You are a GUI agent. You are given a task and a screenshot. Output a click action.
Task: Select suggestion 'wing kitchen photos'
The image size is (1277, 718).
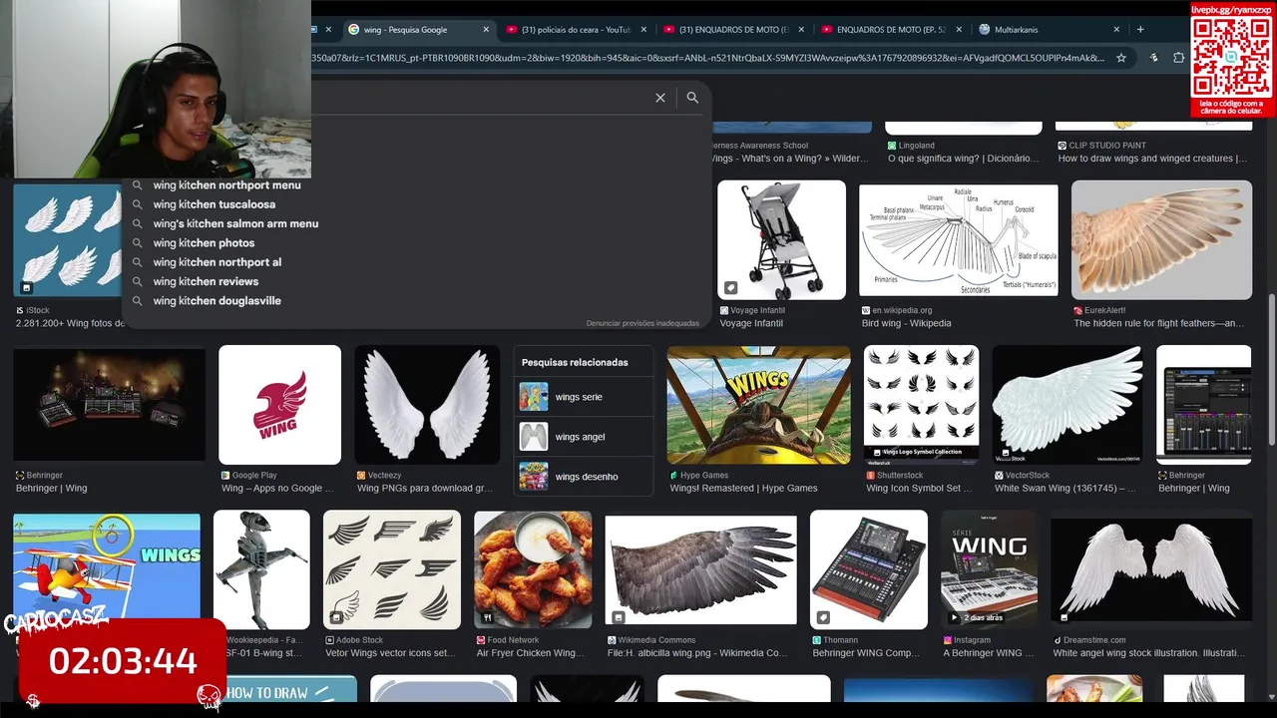(x=204, y=243)
